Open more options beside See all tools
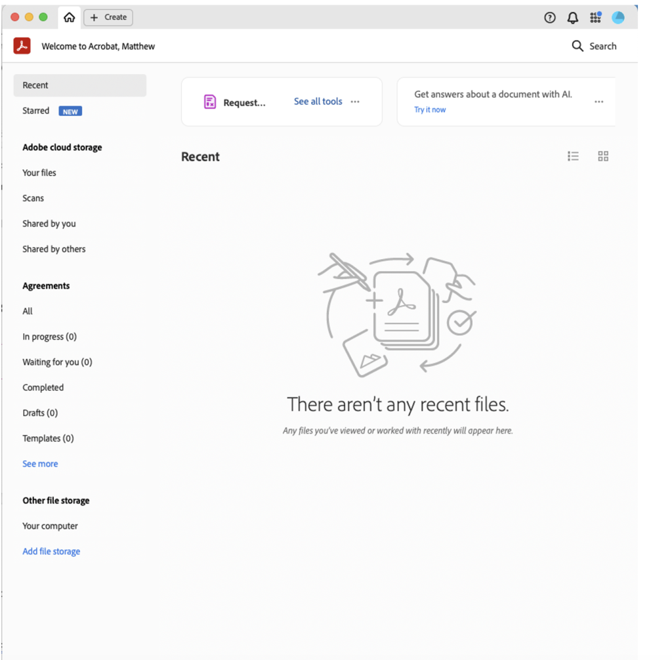 coord(355,102)
